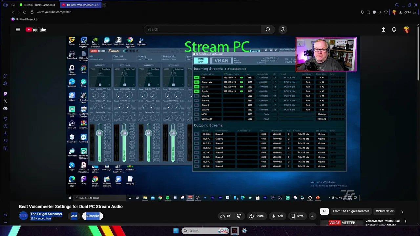Viewport: 420px width, 236px height.
Task: Go back to previous page
Action: tap(13, 12)
